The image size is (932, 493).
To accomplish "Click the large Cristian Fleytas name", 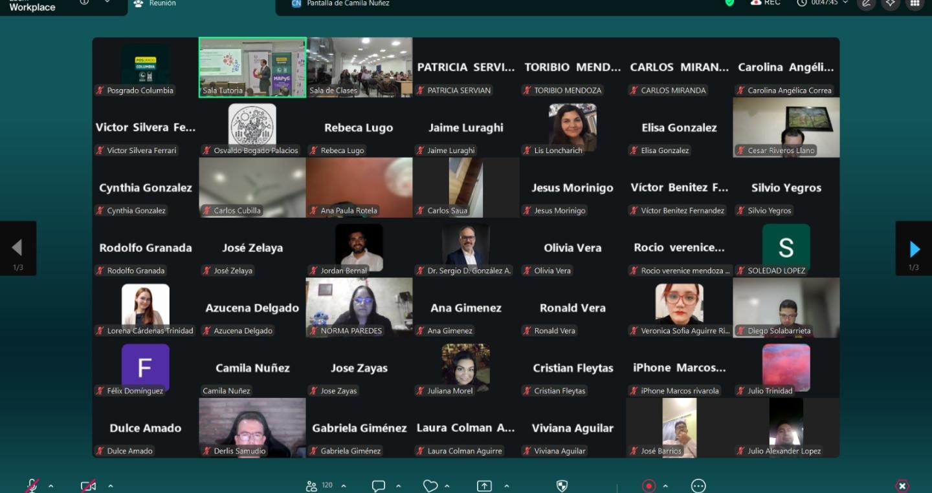I will (x=573, y=368).
